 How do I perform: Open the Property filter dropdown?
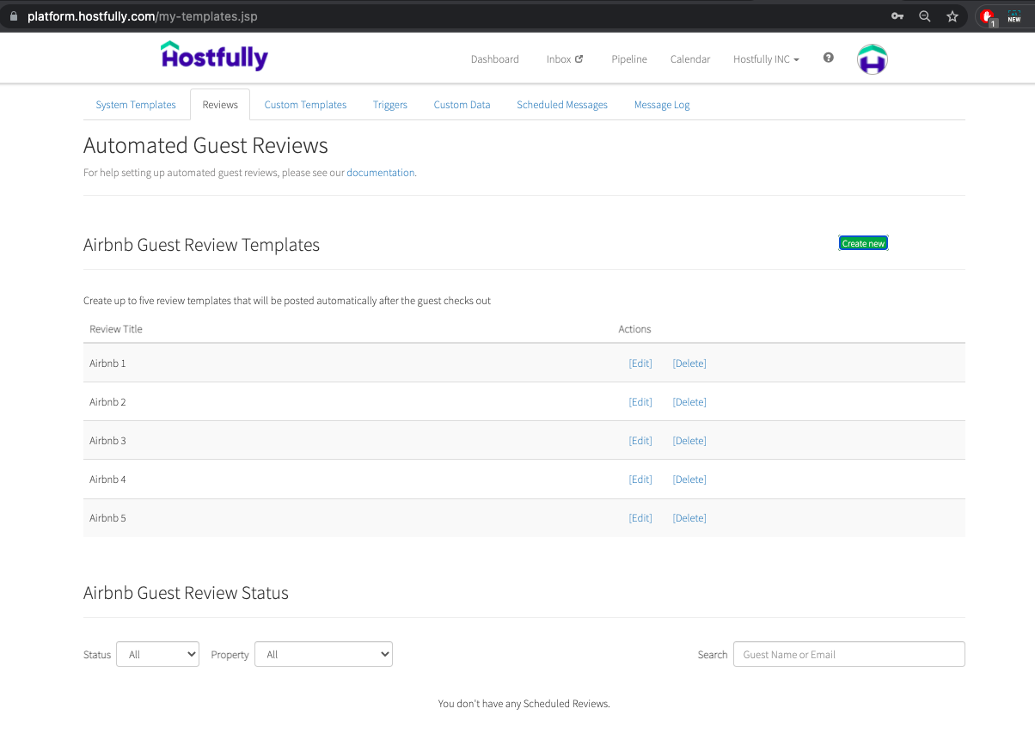point(323,654)
